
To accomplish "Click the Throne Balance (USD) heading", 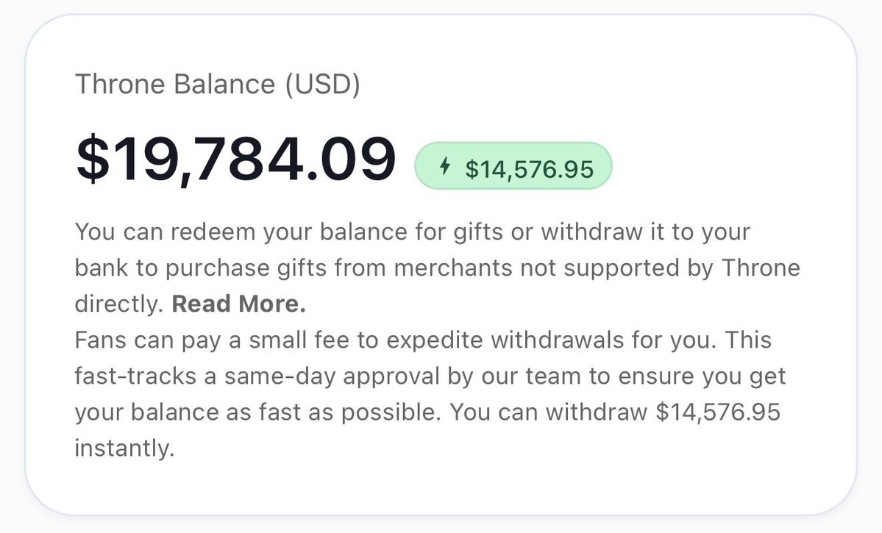I will pyautogui.click(x=218, y=85).
